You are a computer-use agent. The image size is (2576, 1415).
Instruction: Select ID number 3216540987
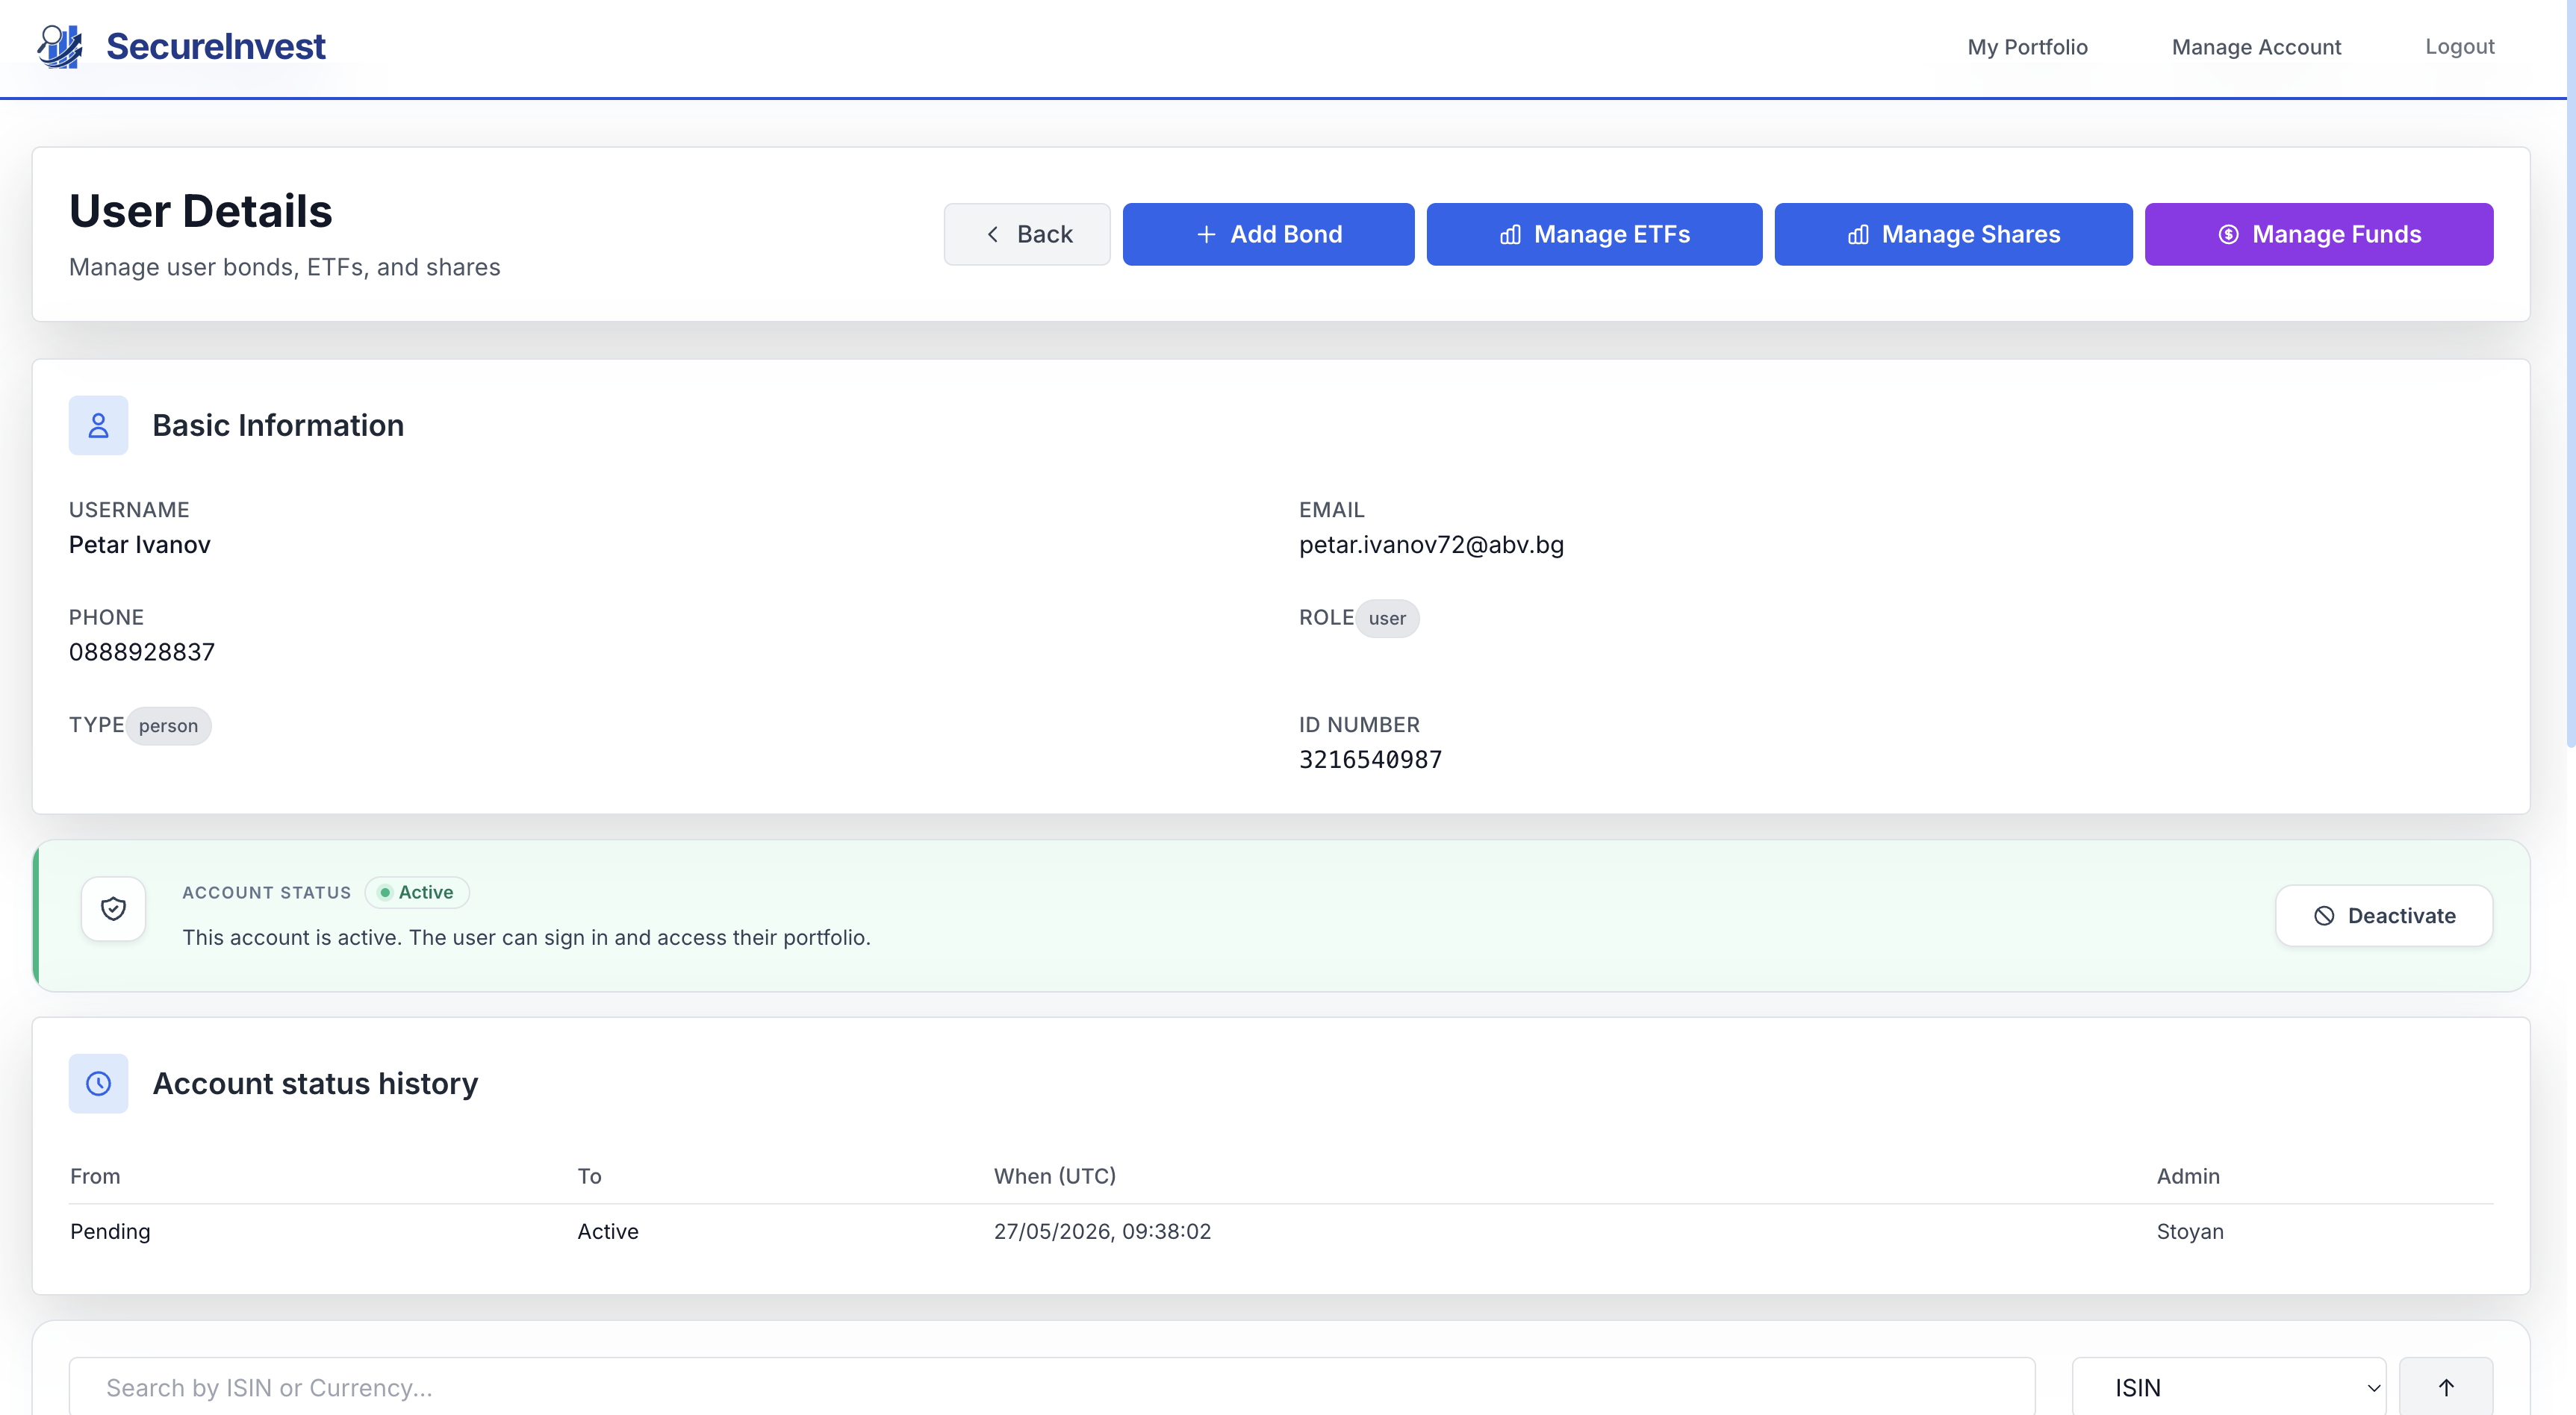click(1370, 760)
